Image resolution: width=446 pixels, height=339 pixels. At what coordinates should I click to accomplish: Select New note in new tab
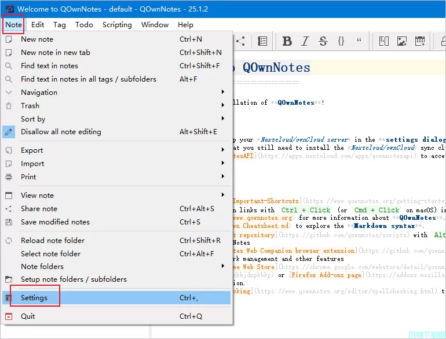(x=56, y=53)
